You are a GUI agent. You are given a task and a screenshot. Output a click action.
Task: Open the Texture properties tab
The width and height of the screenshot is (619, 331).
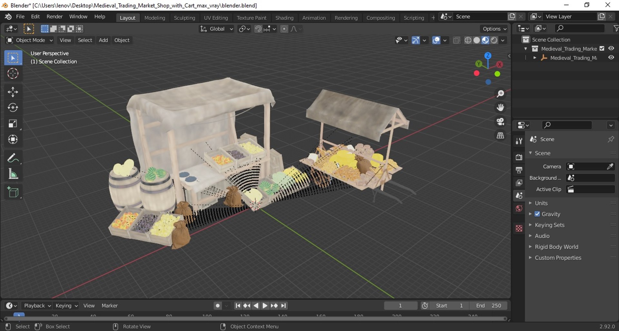pyautogui.click(x=519, y=228)
